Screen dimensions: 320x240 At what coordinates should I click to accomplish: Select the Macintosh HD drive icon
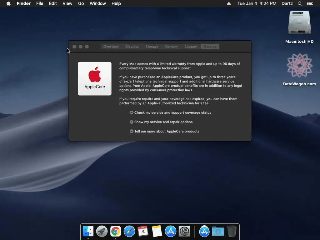(x=299, y=22)
